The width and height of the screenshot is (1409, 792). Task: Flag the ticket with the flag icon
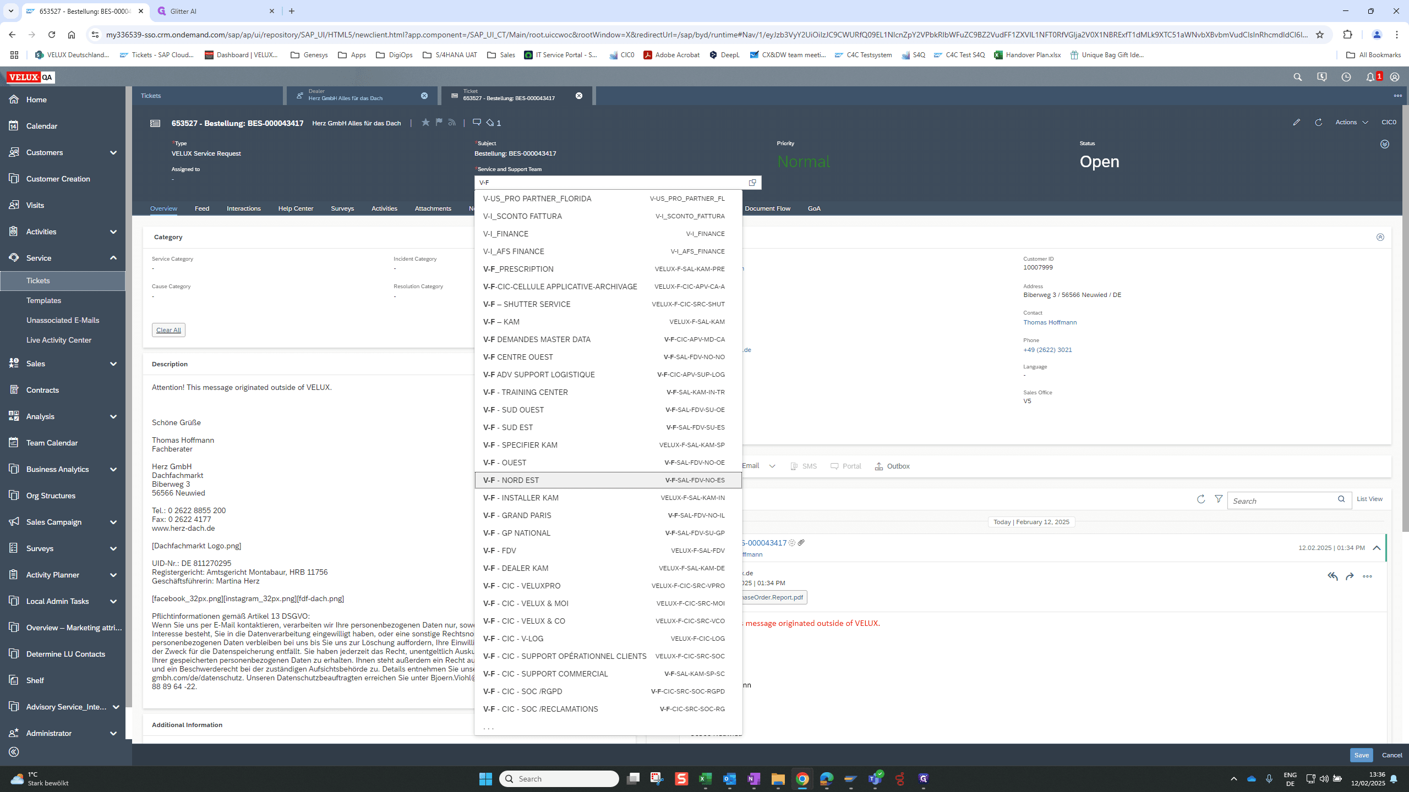coord(439,122)
